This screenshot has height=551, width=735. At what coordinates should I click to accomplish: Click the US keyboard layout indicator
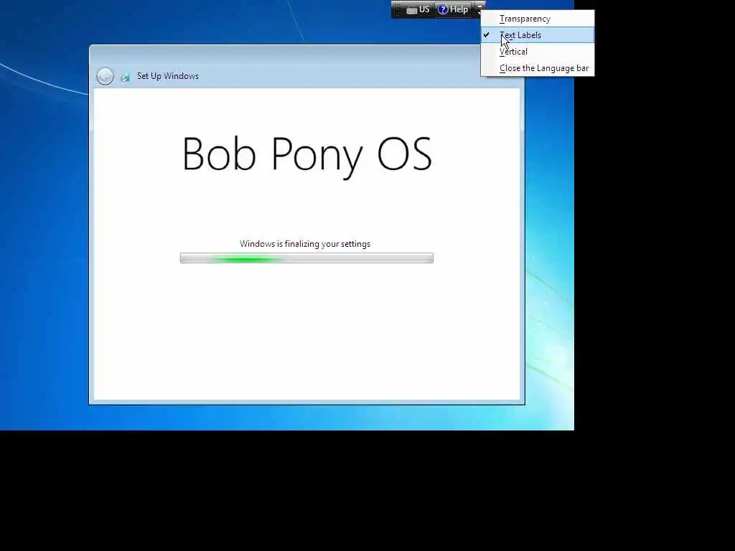(418, 9)
